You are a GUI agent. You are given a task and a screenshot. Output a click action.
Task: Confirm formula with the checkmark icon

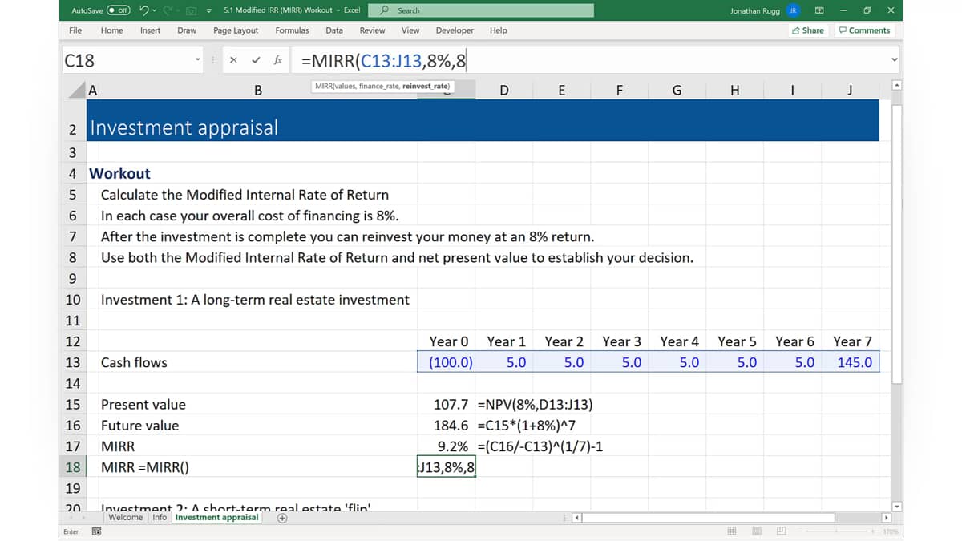click(x=256, y=60)
